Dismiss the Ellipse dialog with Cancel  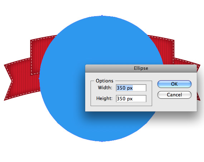point(174,95)
